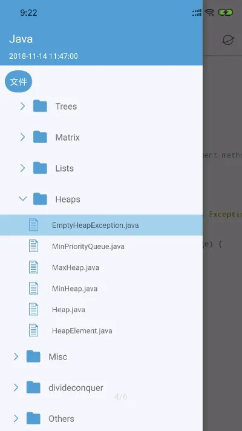Click the Matrix folder icon
242x431 pixels.
40,137
